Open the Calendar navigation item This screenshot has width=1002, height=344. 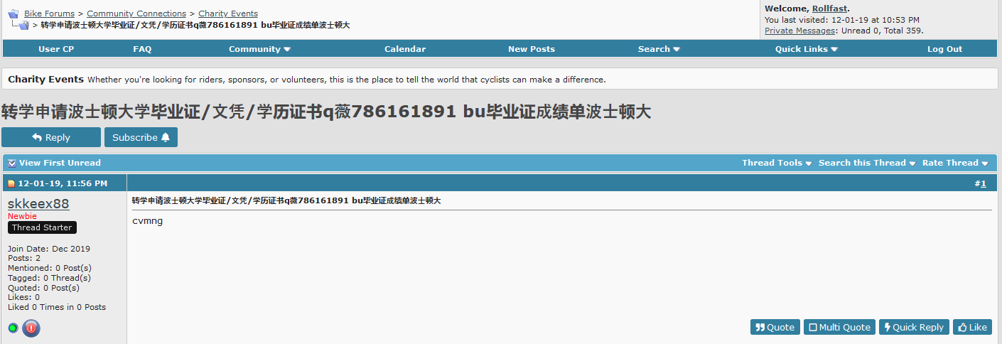click(x=405, y=49)
